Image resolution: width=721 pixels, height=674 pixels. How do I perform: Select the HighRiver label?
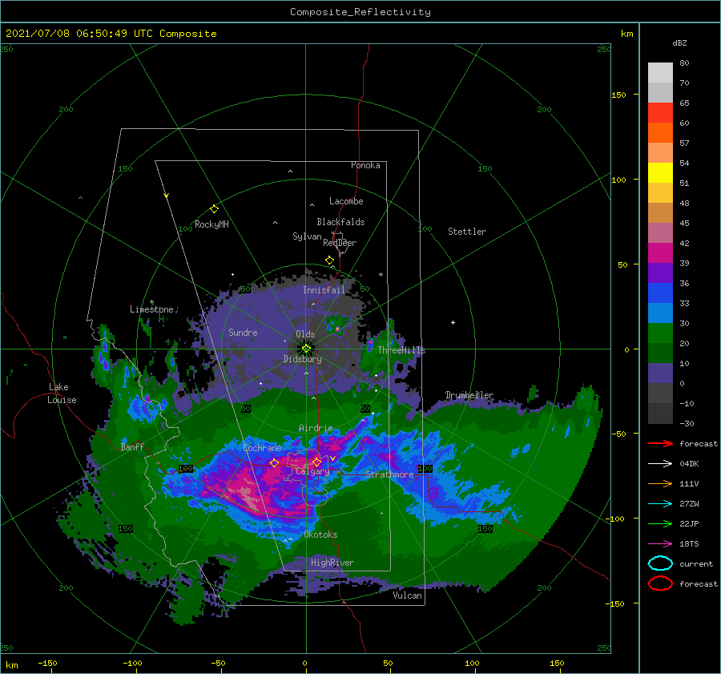click(x=332, y=563)
